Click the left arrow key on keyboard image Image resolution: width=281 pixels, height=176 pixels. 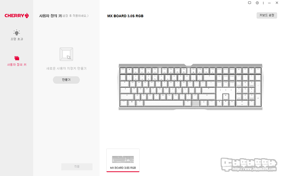tap(219, 103)
